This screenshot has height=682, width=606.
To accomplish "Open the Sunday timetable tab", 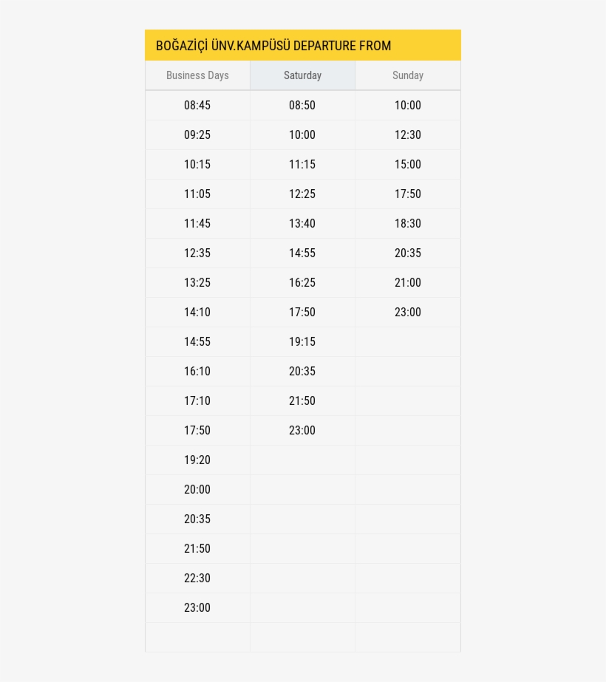I will [408, 75].
